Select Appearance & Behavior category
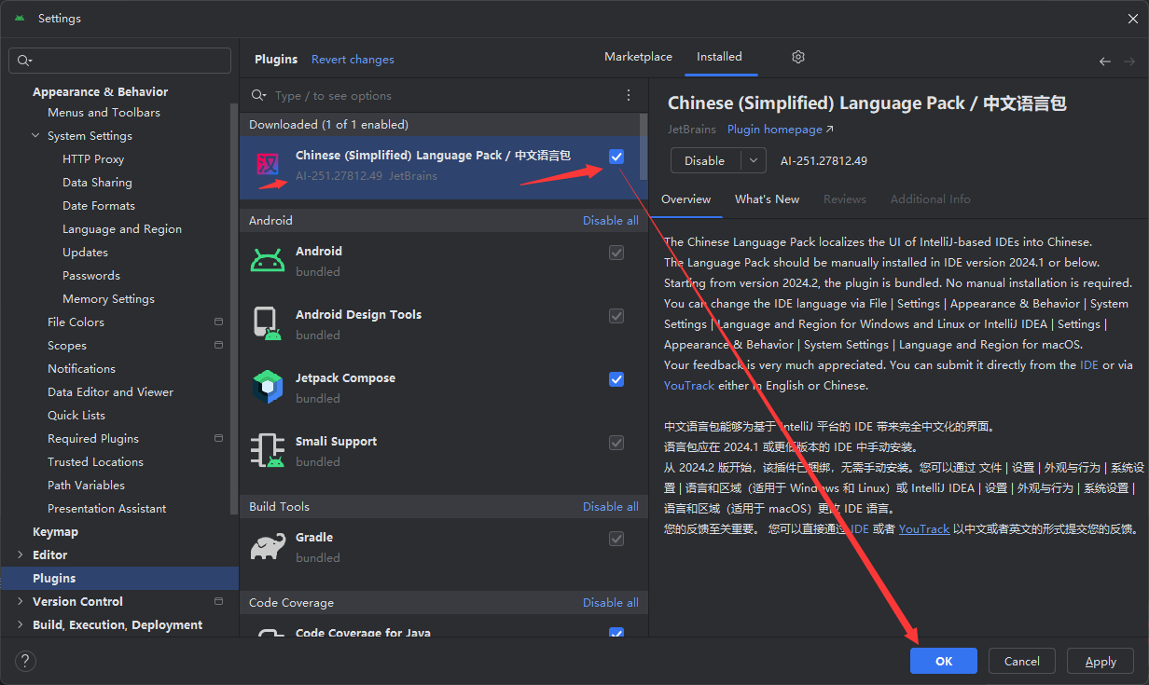1149x685 pixels. pyautogui.click(x=100, y=92)
